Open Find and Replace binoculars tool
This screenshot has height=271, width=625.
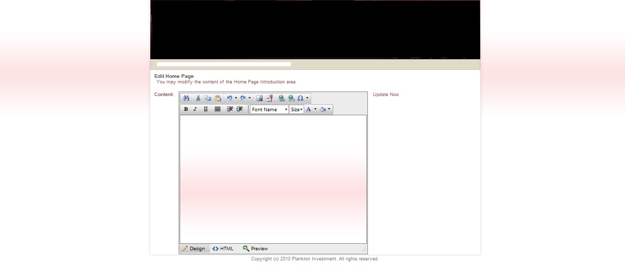[186, 98]
